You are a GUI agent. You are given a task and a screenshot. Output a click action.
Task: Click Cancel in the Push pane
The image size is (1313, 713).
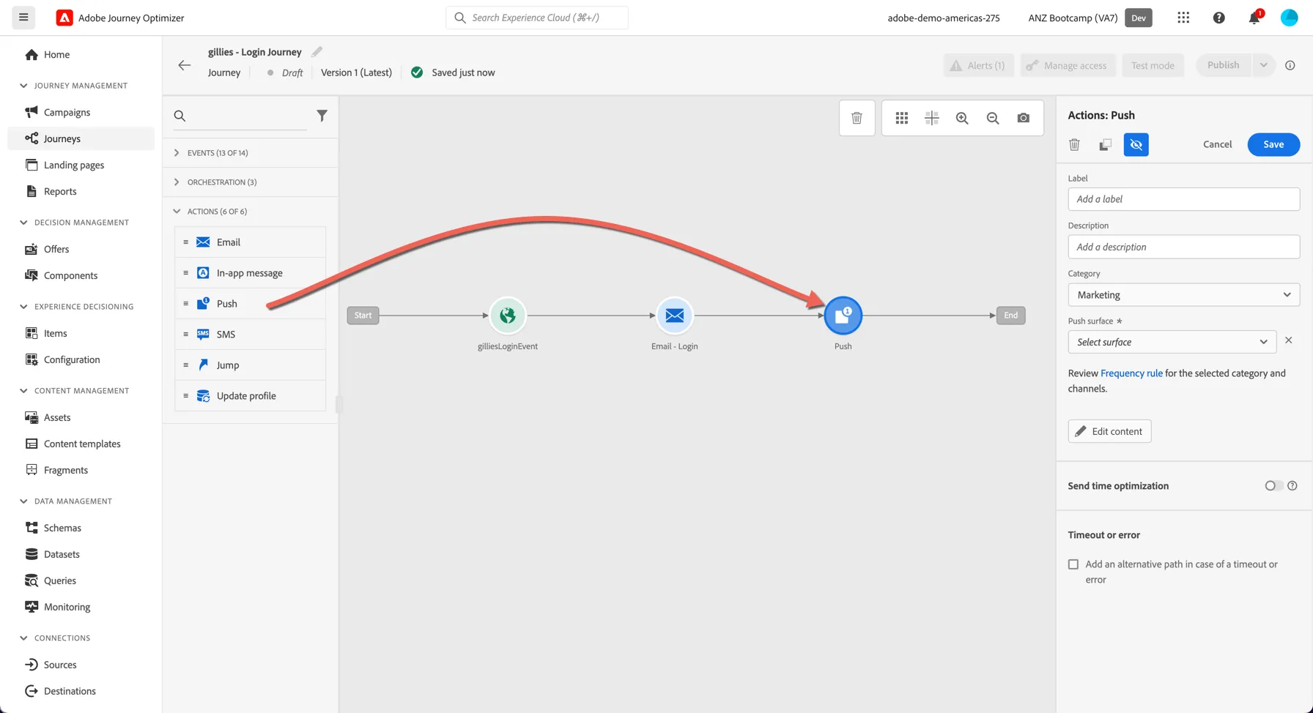point(1217,144)
